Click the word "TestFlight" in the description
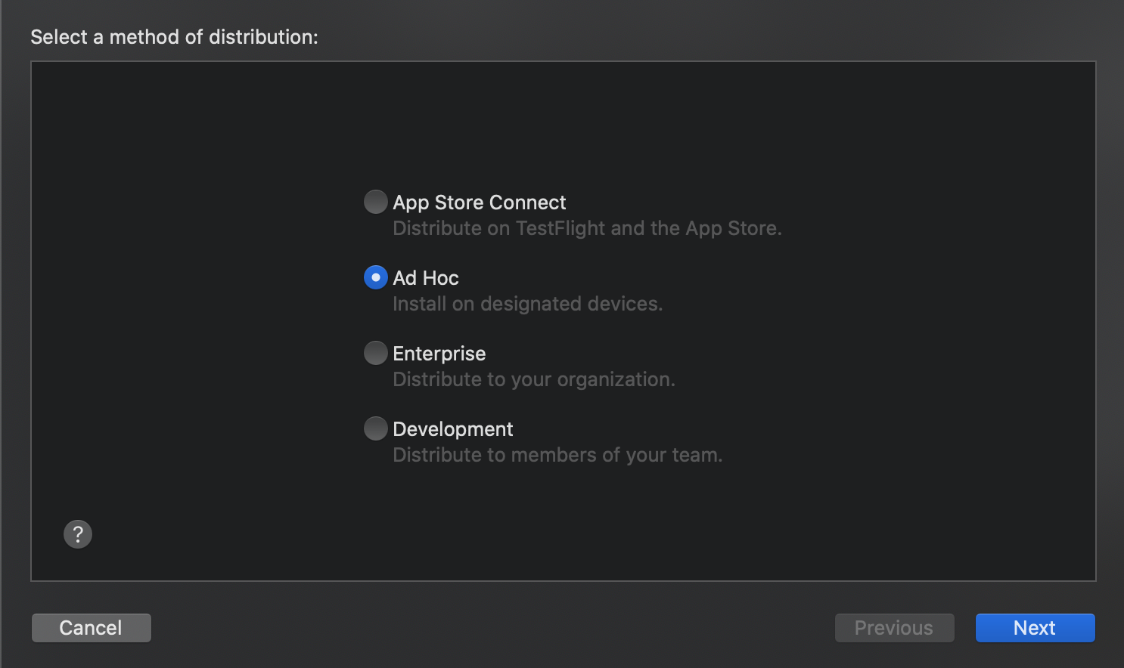 (x=560, y=228)
